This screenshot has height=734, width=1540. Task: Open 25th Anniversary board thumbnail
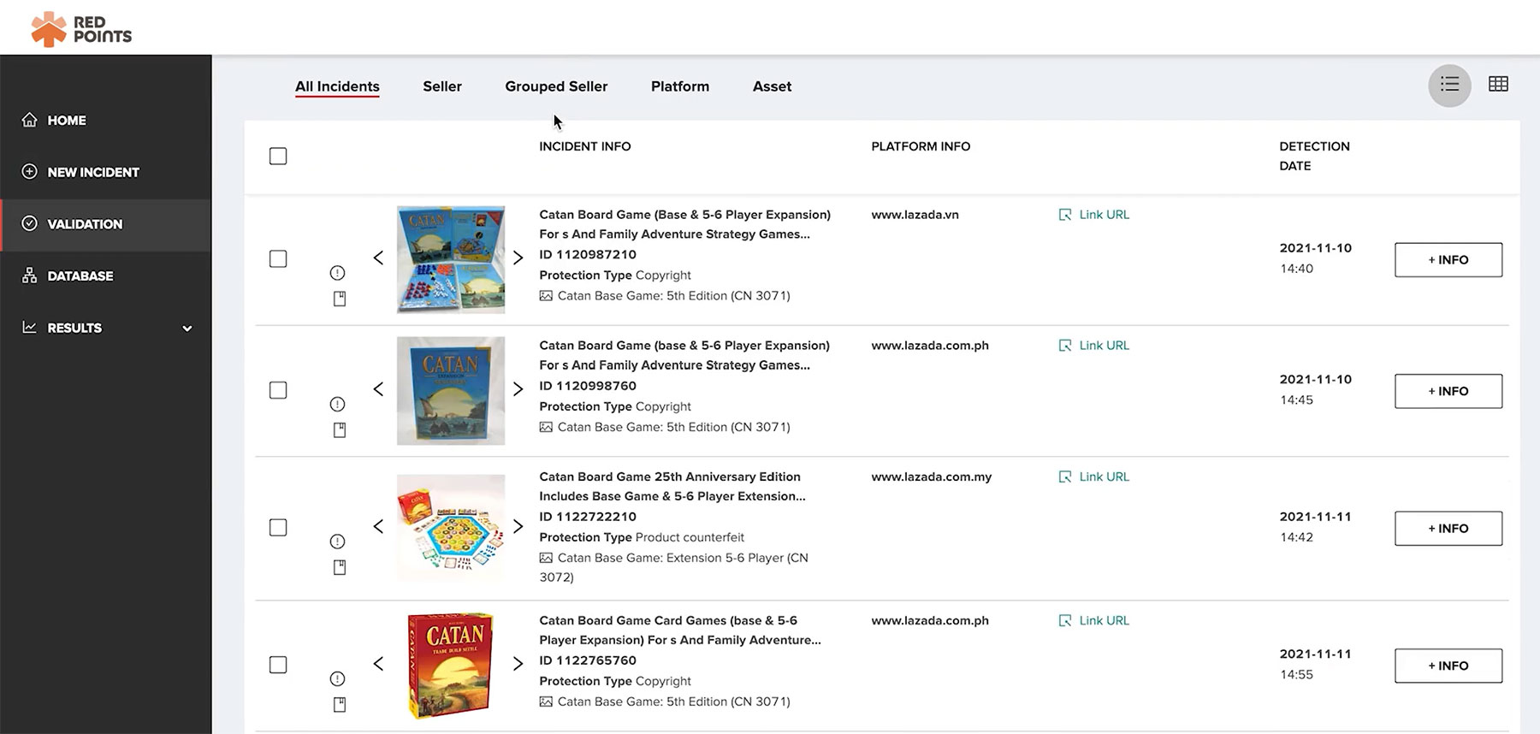[451, 528]
